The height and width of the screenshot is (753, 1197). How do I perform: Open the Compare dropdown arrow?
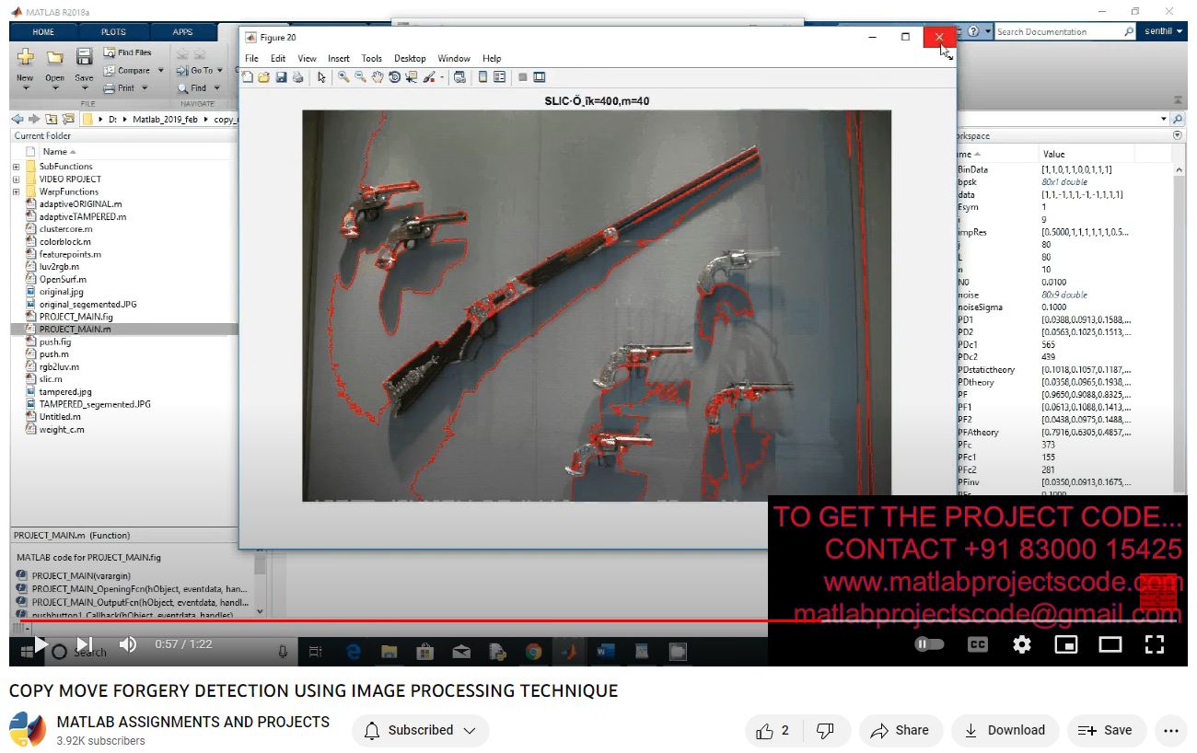[x=161, y=70]
